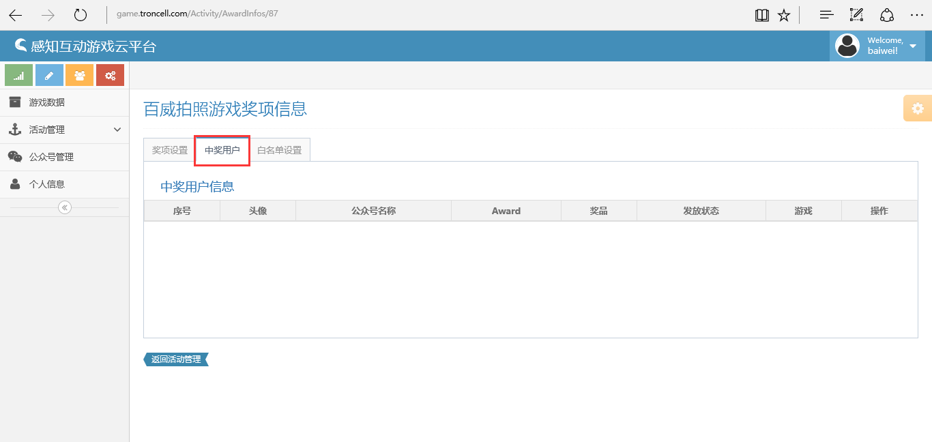932x442 pixels.
Task: Reload the page with refresh icon
Action: 81,15
